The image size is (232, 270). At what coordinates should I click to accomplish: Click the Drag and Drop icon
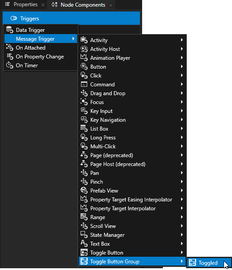point(84,93)
